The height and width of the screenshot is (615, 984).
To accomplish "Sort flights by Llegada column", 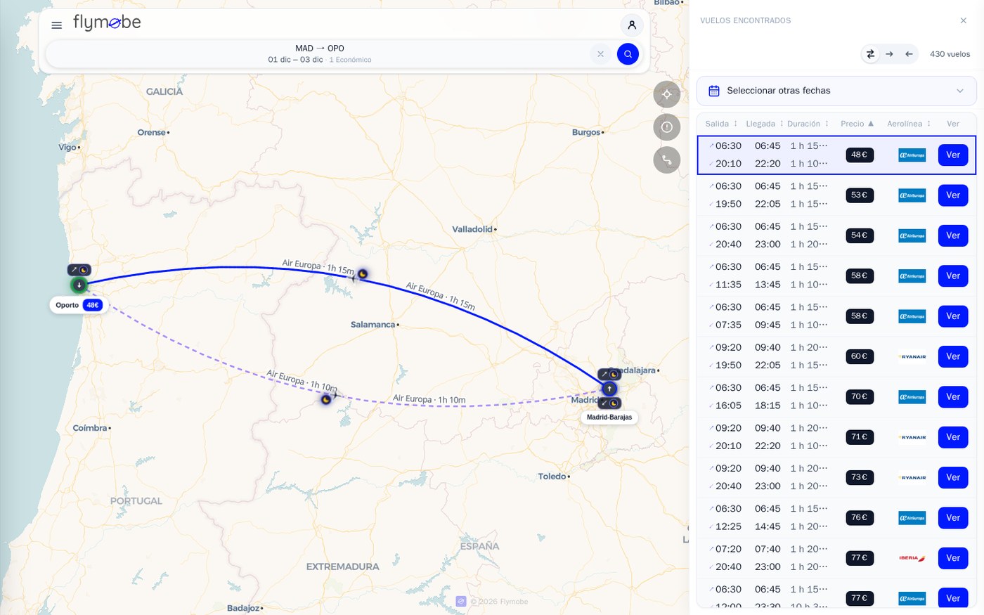I will [765, 124].
